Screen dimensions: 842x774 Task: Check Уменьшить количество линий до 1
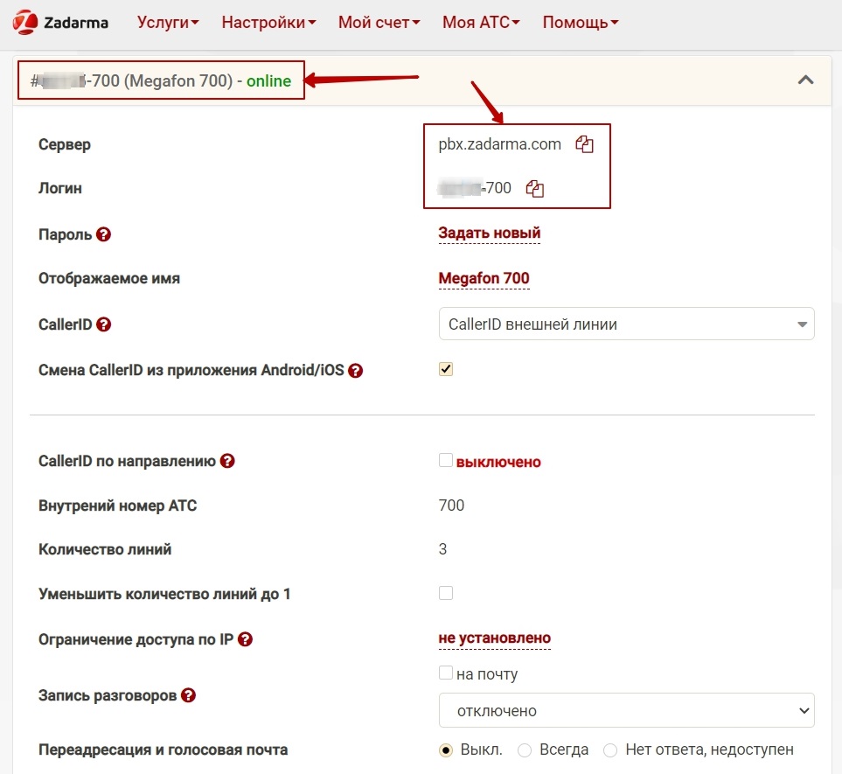(x=446, y=593)
